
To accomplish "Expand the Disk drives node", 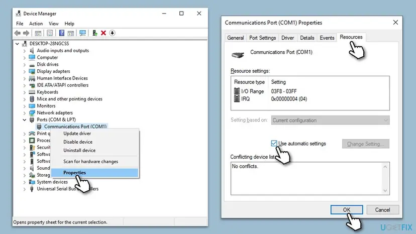I will click(25, 64).
